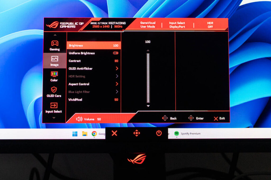Click the 100 value above the slider
The width and height of the screenshot is (271, 180).
(x=148, y=42)
